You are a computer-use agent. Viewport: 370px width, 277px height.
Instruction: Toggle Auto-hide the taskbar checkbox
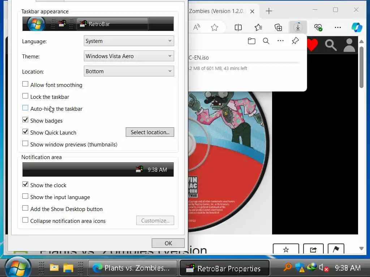click(25, 108)
